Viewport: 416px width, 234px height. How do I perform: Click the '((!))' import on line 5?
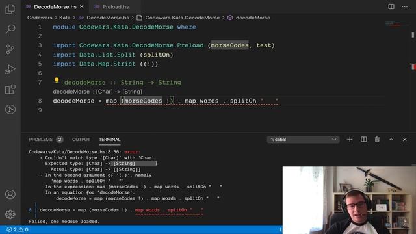(x=149, y=64)
